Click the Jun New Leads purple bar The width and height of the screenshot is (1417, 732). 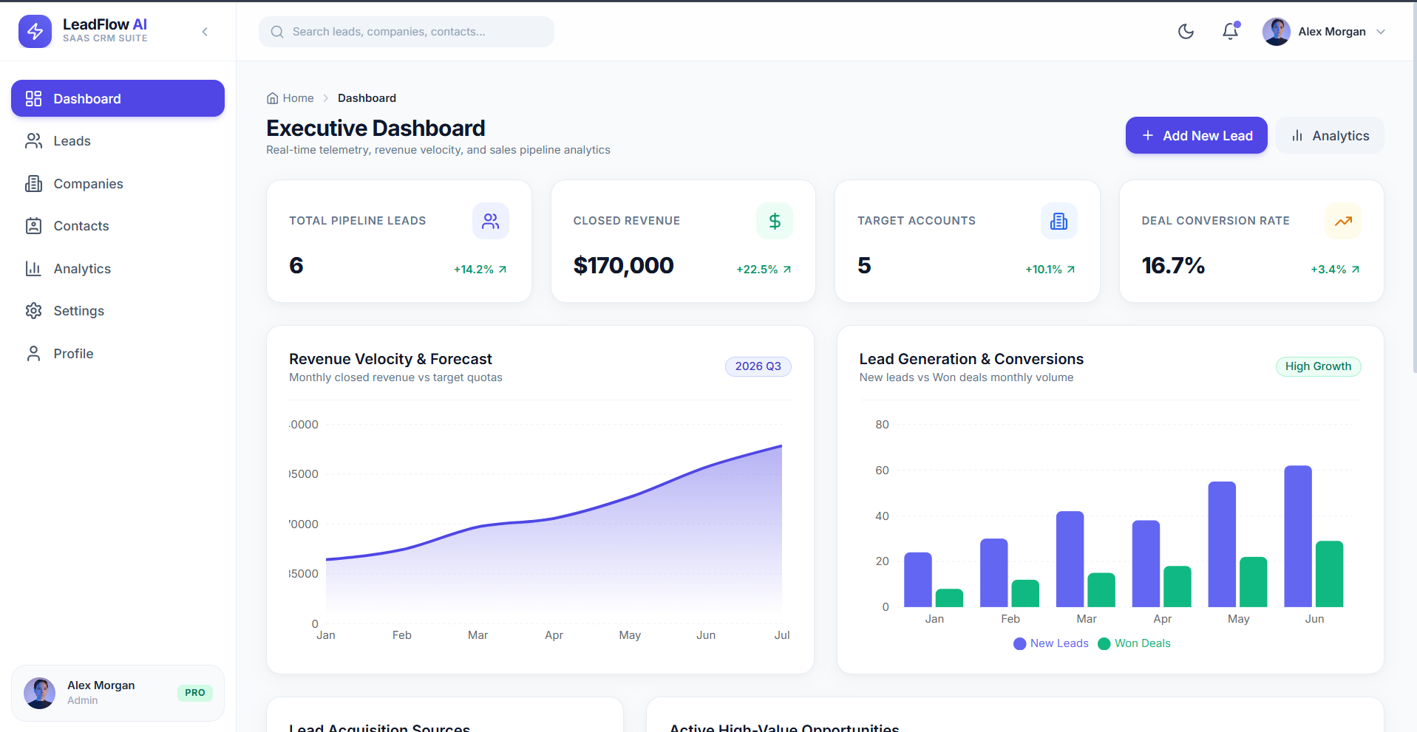1298,536
